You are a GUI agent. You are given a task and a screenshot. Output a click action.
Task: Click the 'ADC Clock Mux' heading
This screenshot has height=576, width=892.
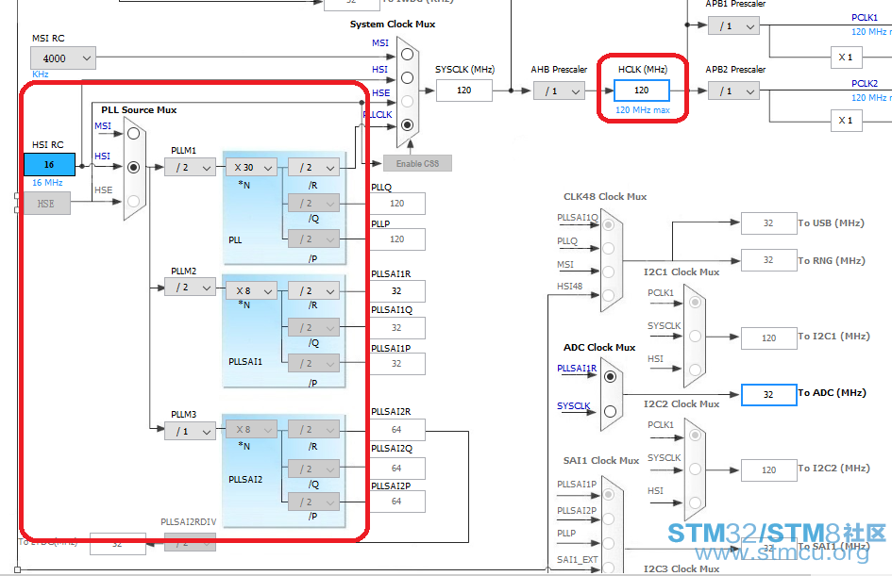click(x=599, y=347)
